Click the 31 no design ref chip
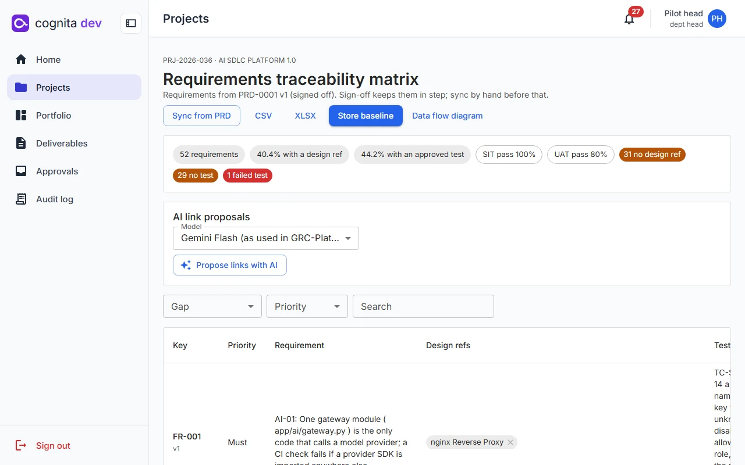 pyautogui.click(x=652, y=155)
